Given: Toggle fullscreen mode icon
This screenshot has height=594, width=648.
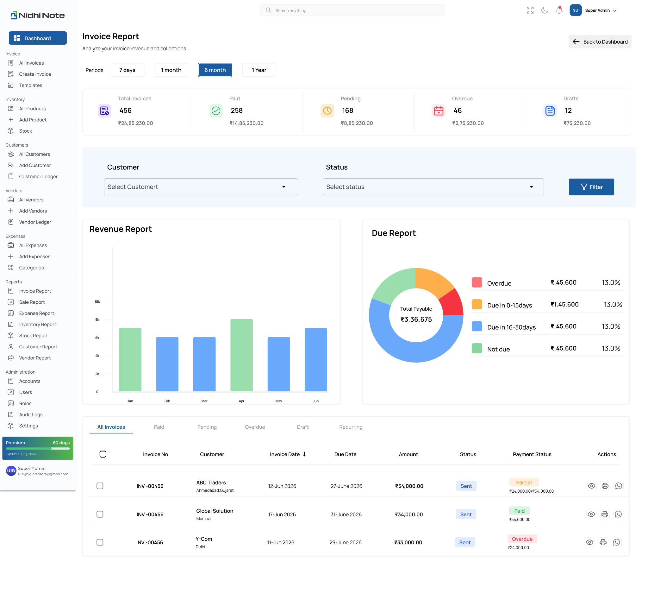Looking at the screenshot, I should [x=530, y=10].
